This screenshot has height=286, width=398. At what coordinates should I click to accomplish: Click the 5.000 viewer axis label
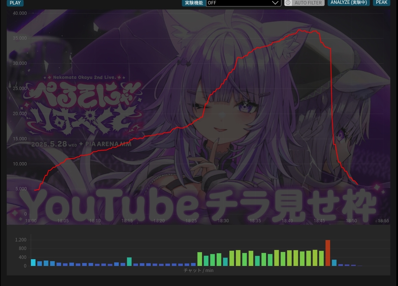tap(21, 189)
